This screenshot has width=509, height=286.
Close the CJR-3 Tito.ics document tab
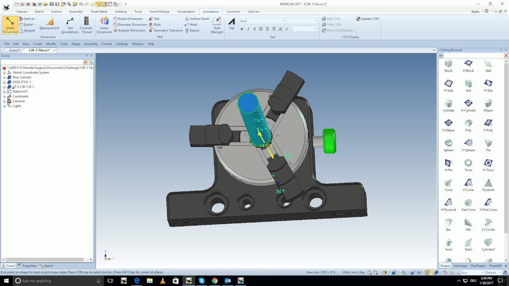54,50
